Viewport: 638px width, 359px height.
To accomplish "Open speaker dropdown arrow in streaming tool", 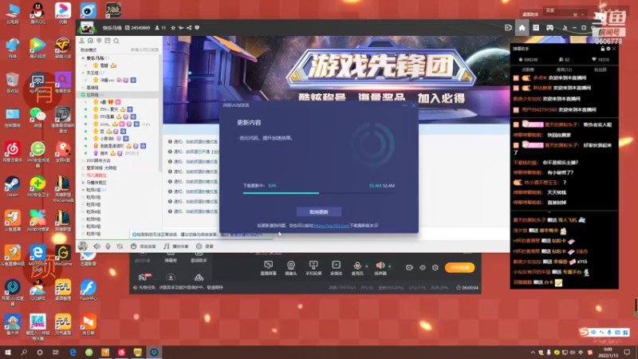I will point(389,266).
